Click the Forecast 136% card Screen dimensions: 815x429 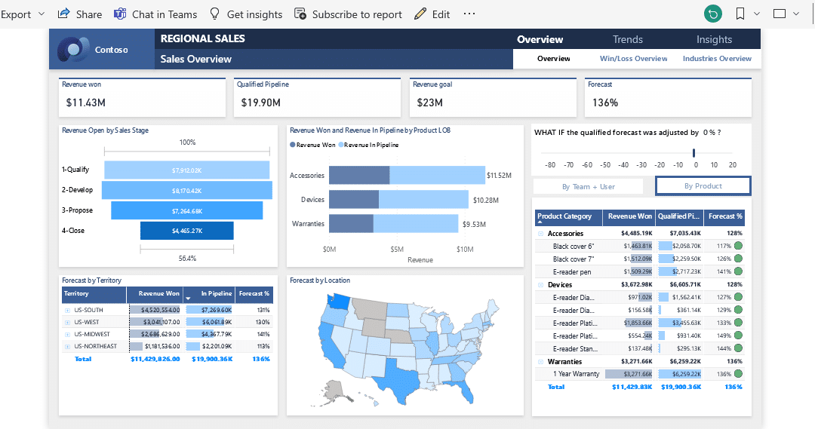tap(668, 98)
